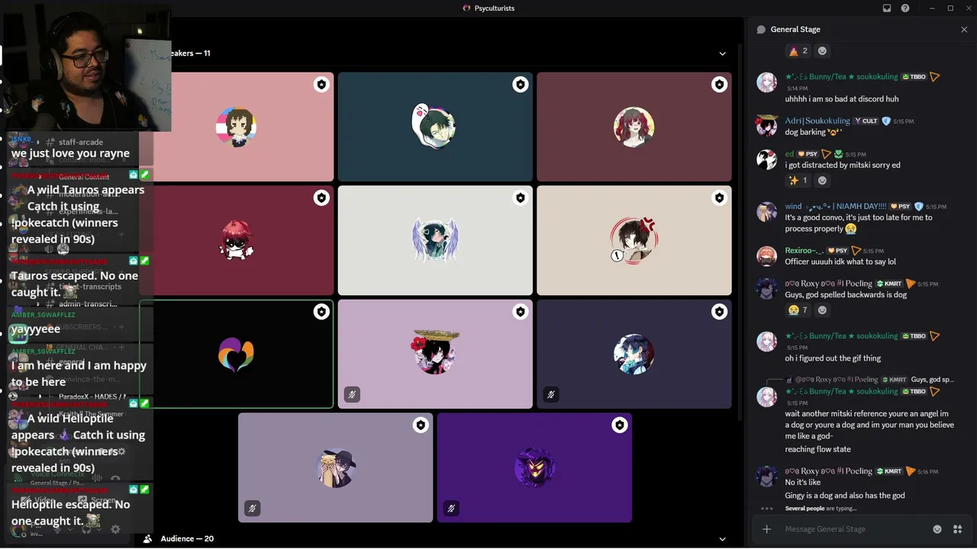
Task: Open Roxy's name on the 5:16 PM message
Action: tap(828, 471)
